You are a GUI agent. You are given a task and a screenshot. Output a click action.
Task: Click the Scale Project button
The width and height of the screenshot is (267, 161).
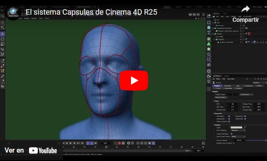coord(221,97)
